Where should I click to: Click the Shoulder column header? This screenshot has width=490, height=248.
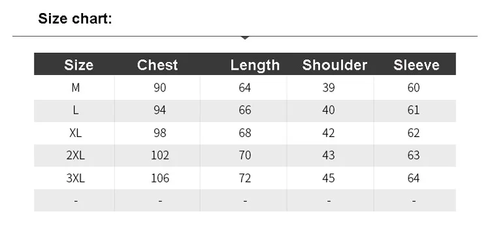coord(335,65)
